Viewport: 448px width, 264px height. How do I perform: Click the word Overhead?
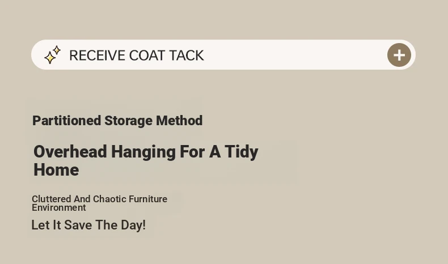tap(70, 152)
